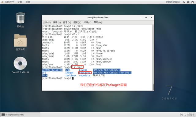Open the 查看(V) menu in terminal

coord(67,22)
